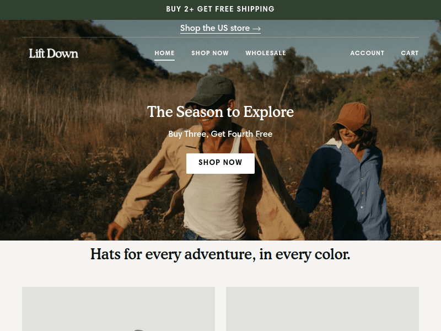This screenshot has width=441, height=331.
Task: Click The Season to Explore headline
Action: (x=220, y=112)
